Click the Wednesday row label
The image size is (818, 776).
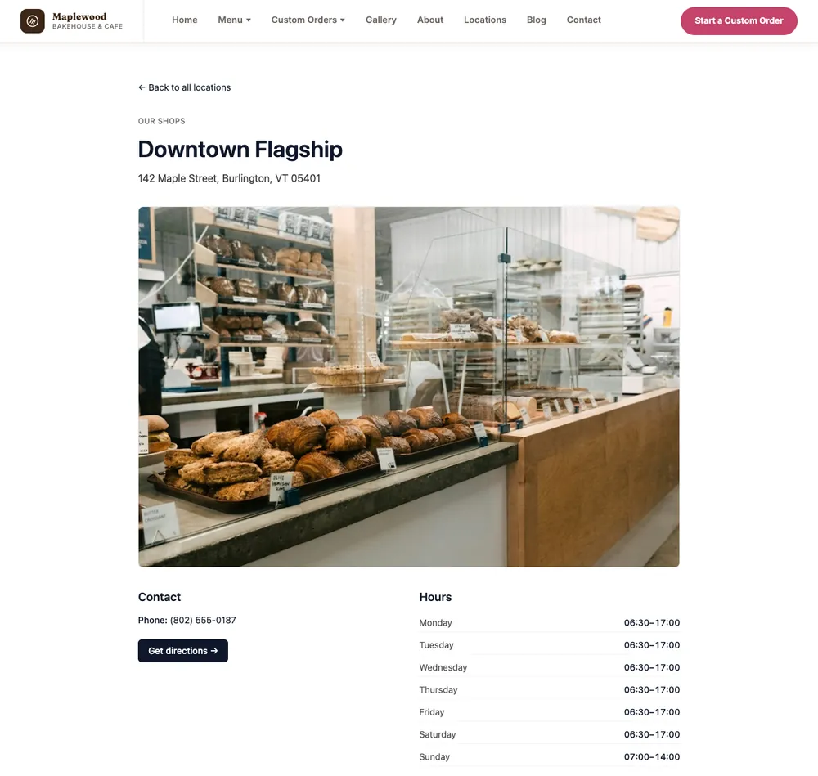click(x=443, y=667)
